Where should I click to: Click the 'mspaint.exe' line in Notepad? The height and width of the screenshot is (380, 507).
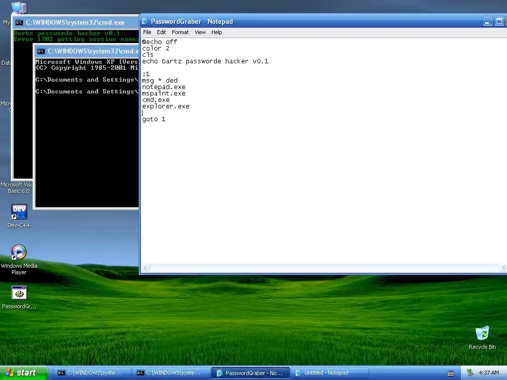point(163,94)
